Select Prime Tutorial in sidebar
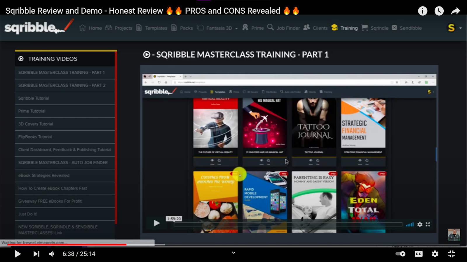 pyautogui.click(x=65, y=111)
